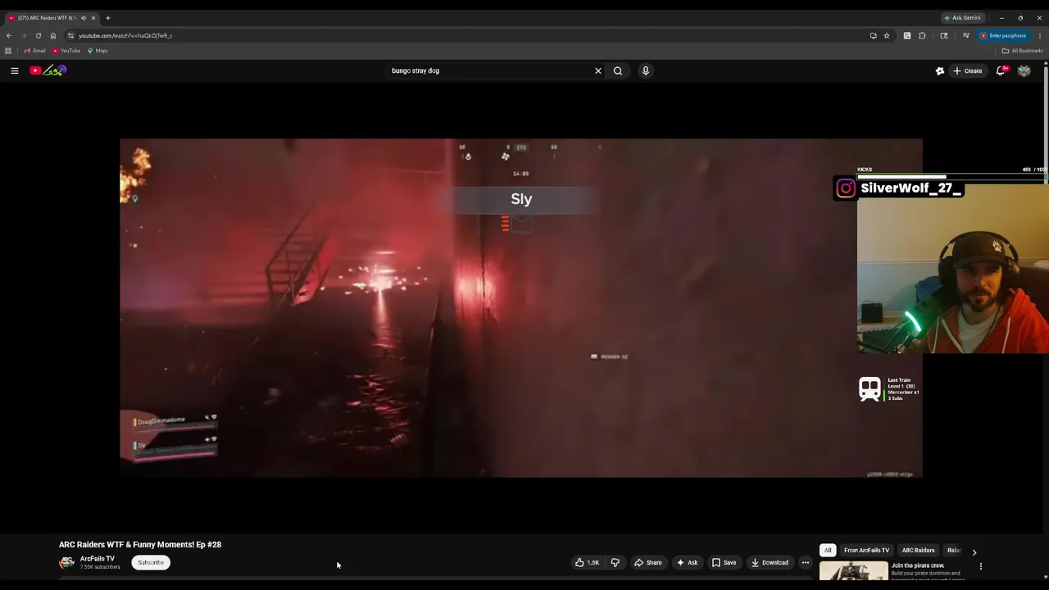Bookmark this page with star
This screenshot has height=590, width=1049.
coord(886,35)
